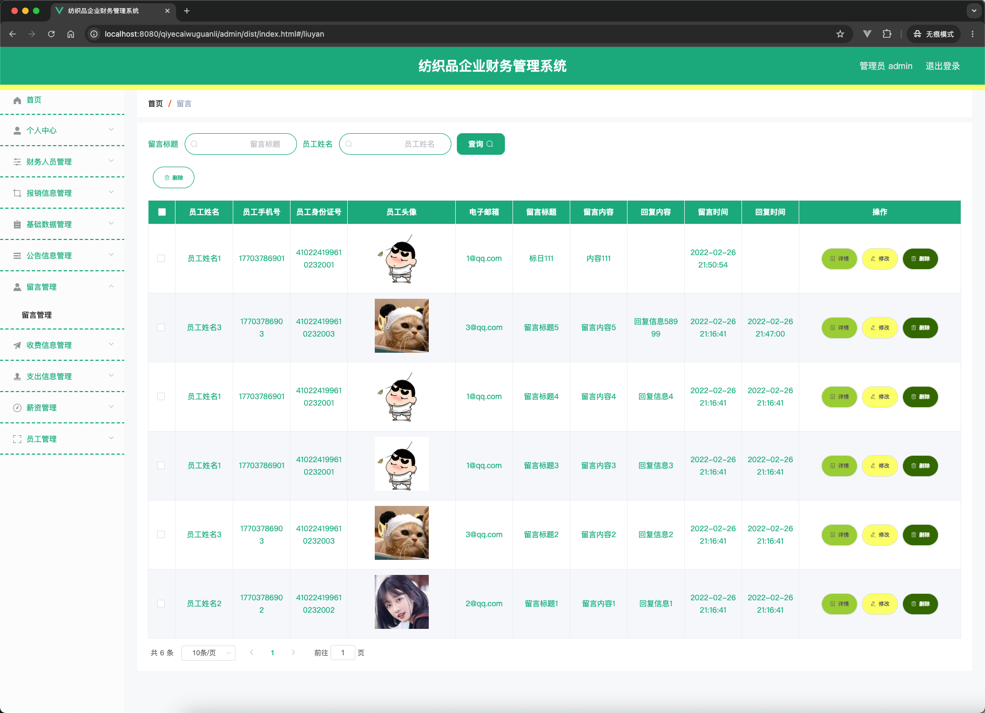Click the browser back arrow
Viewport: 985px width, 713px height.
(x=12, y=34)
